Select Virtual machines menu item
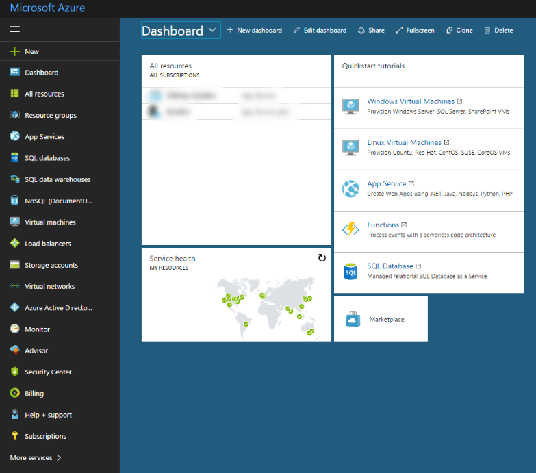Viewport: 536px width, 473px height. [50, 222]
